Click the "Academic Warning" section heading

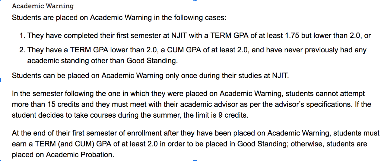(x=43, y=6)
